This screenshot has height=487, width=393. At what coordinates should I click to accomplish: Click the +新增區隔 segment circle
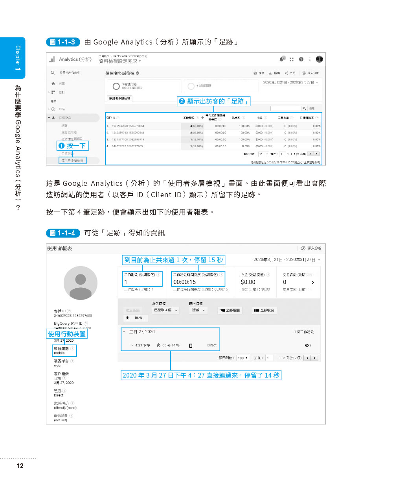click(191, 86)
